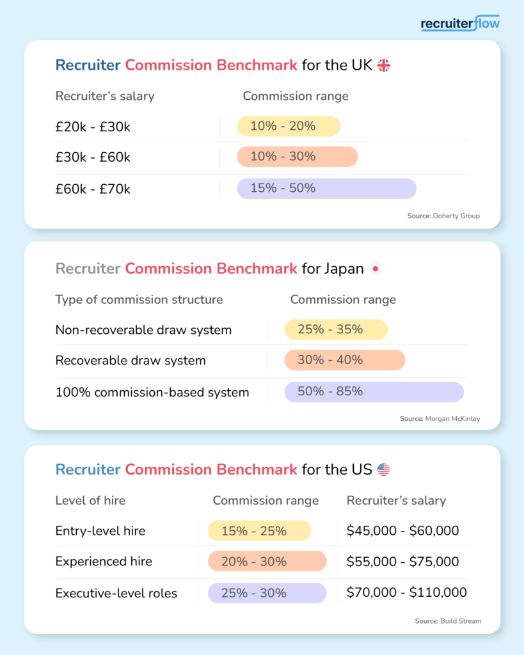Screen dimensions: 524x655
Task: Click the Executive-level roles 25% - 30% pill
Action: pos(267,593)
